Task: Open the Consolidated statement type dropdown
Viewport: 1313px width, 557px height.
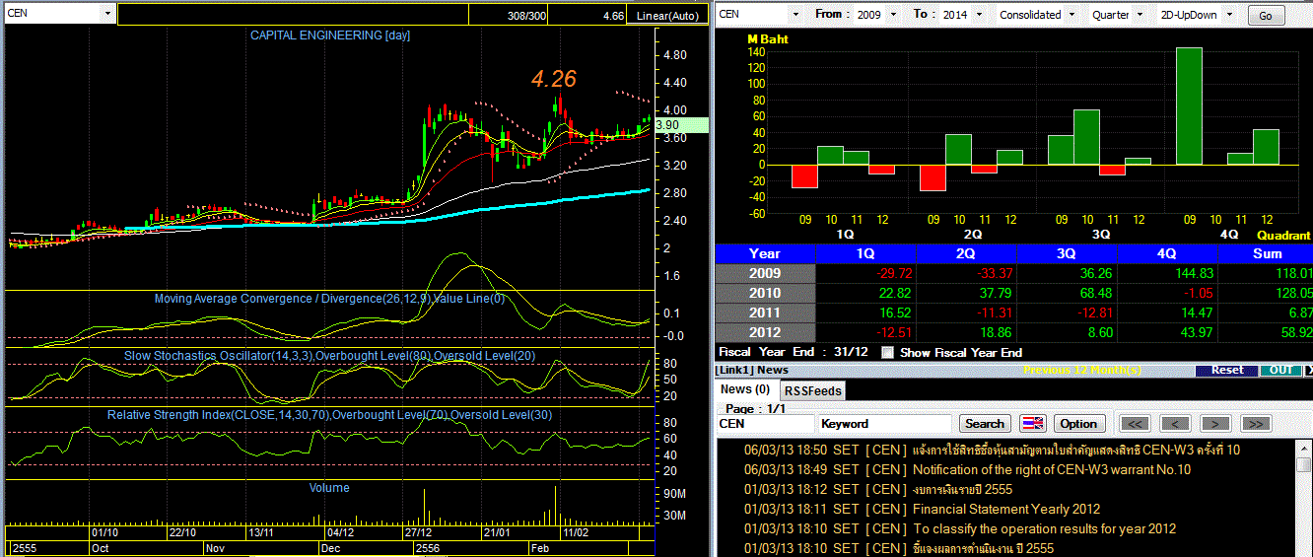Action: pos(1072,15)
